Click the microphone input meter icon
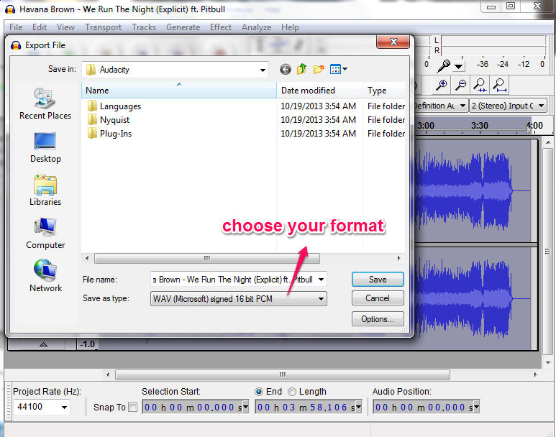 click(443, 65)
